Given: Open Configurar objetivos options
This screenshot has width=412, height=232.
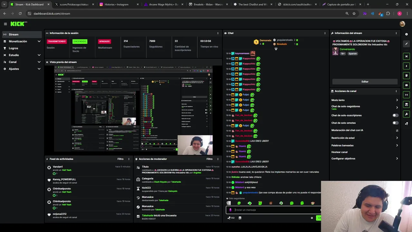Looking at the screenshot, I should (x=365, y=159).
